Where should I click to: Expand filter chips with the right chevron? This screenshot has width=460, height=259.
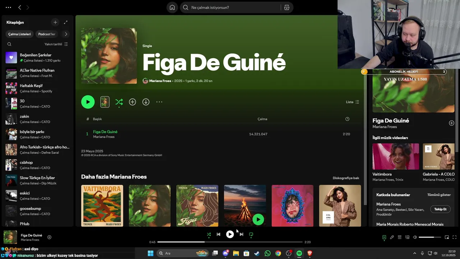coord(66,34)
